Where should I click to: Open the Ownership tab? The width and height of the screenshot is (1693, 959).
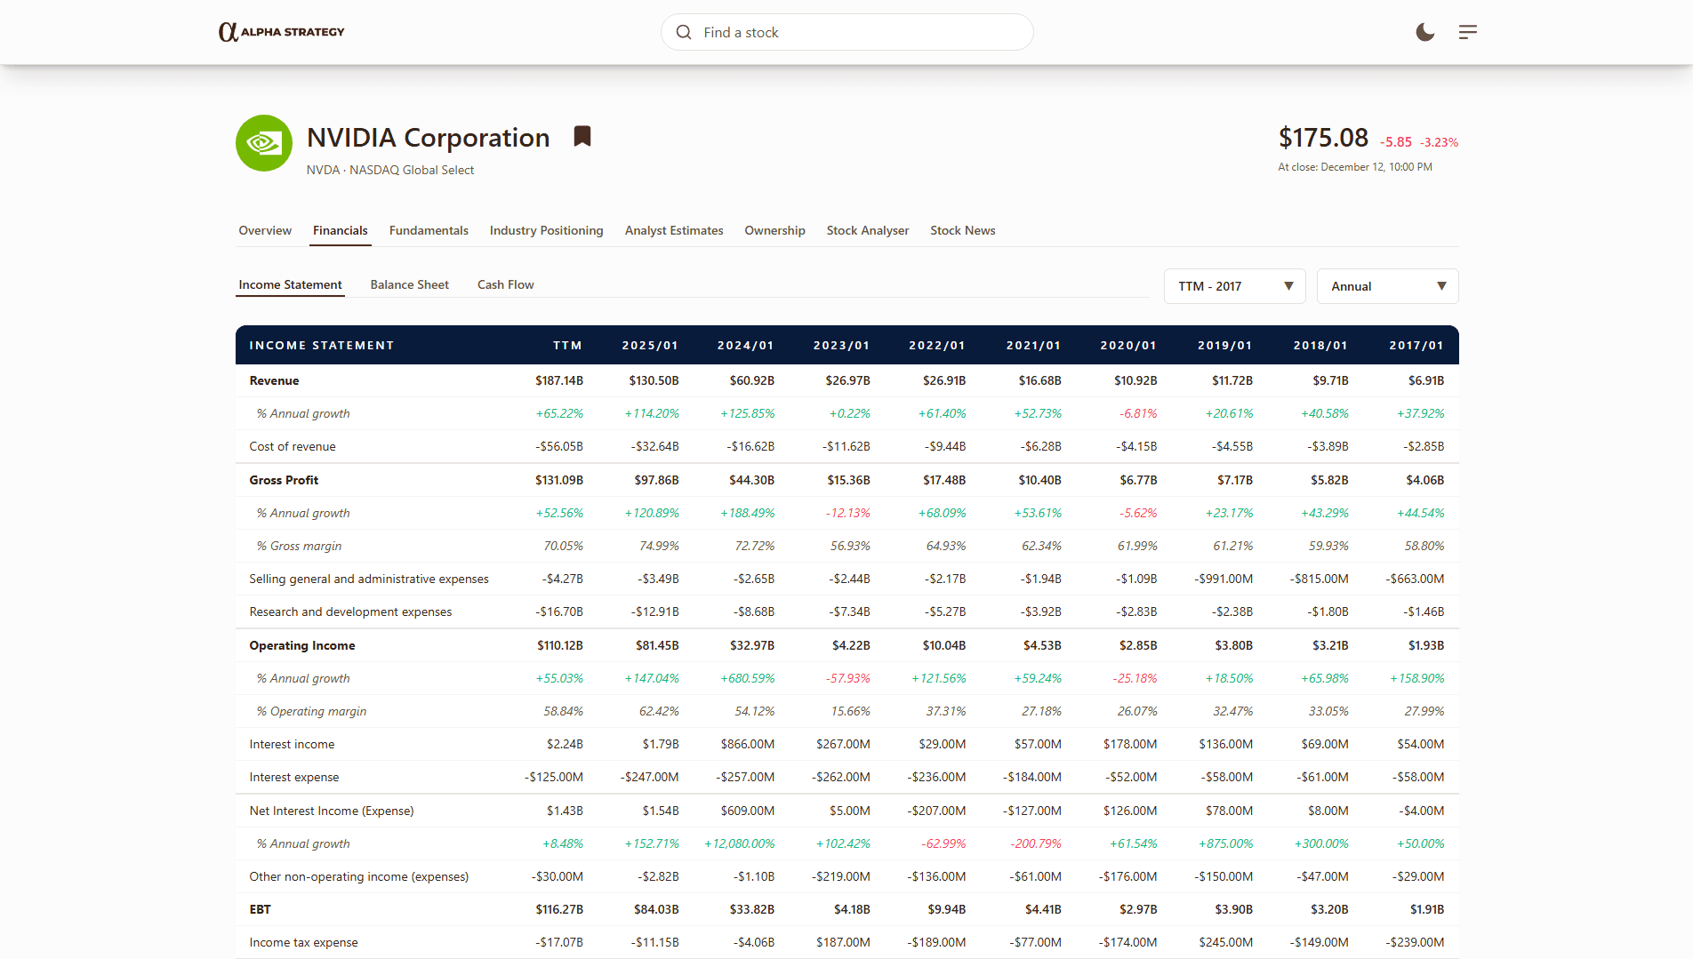click(774, 230)
